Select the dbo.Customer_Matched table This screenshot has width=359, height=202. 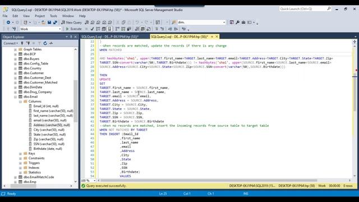click(x=40, y=82)
